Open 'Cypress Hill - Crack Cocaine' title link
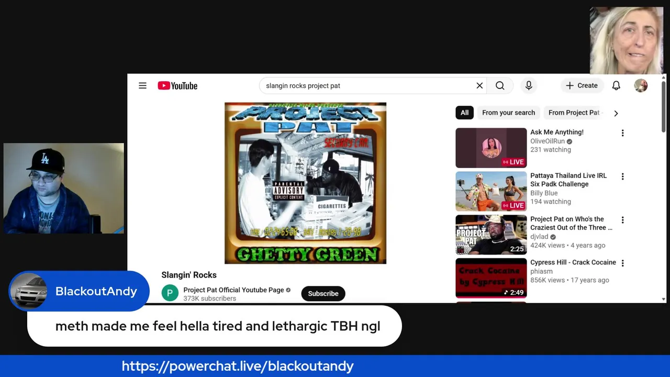Image resolution: width=670 pixels, height=377 pixels. click(x=573, y=262)
